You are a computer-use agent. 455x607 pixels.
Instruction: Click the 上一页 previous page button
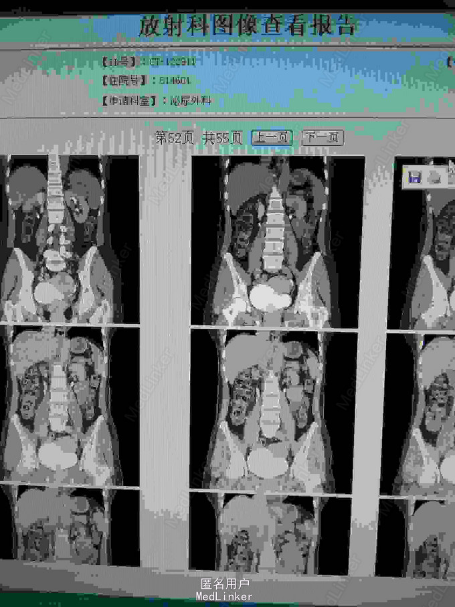pyautogui.click(x=272, y=138)
